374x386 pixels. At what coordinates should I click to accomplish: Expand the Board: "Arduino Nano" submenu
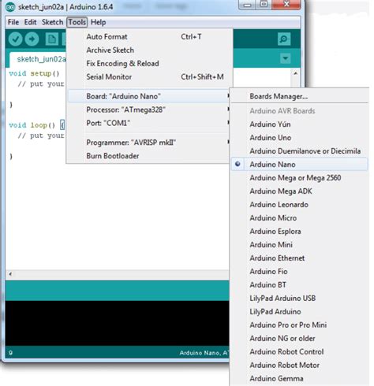(x=149, y=96)
